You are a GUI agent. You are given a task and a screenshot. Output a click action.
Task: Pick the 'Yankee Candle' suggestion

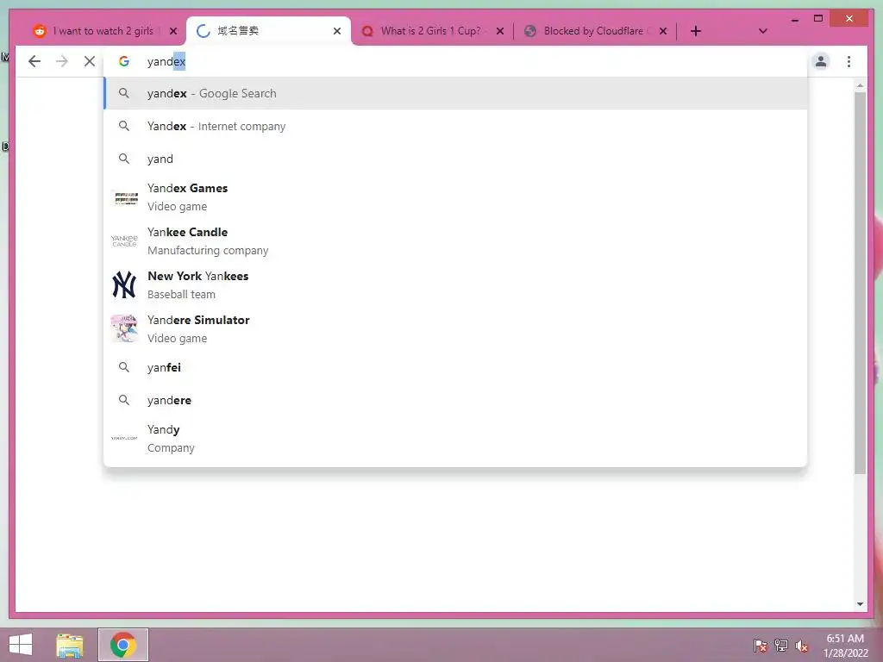[x=455, y=241]
